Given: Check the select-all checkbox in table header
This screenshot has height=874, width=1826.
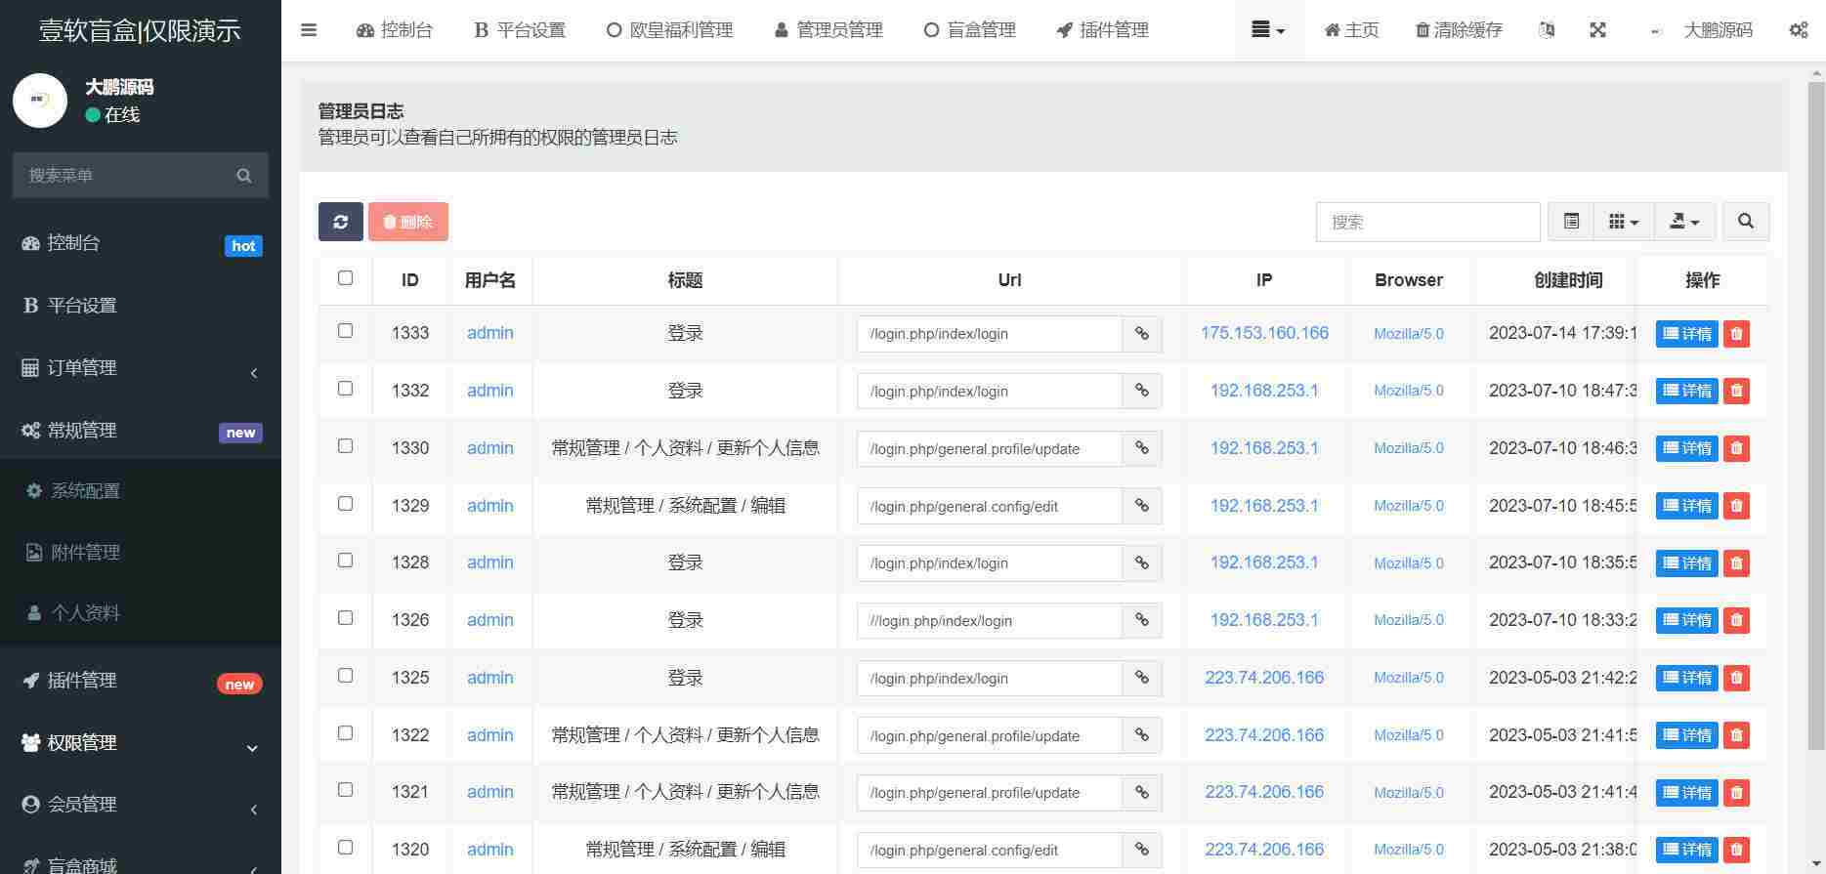Looking at the screenshot, I should [345, 278].
